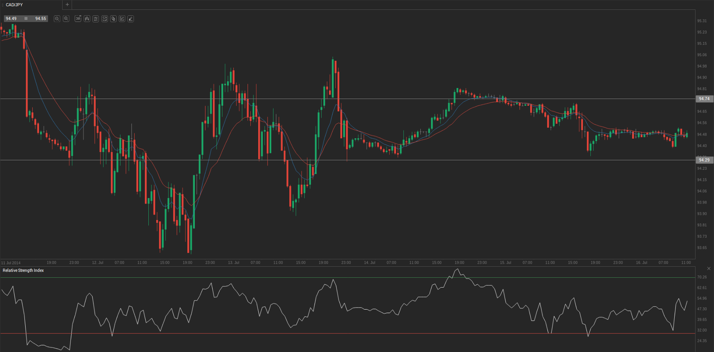Viewport: 714px width, 352px height.
Task: Select the 94.74 horizontal line price marker
Action: click(704, 99)
